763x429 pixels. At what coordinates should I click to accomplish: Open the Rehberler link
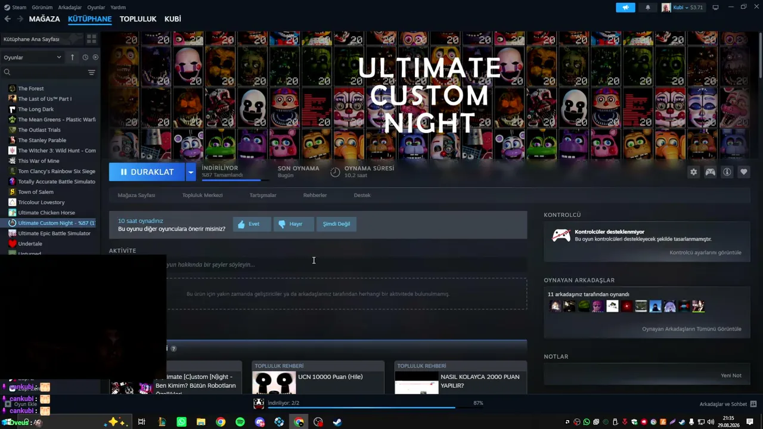coord(315,195)
